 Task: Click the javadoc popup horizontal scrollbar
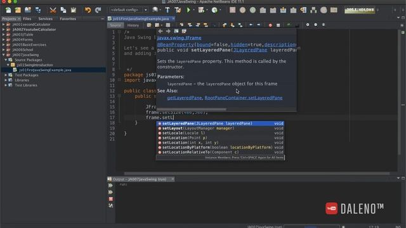point(192,110)
